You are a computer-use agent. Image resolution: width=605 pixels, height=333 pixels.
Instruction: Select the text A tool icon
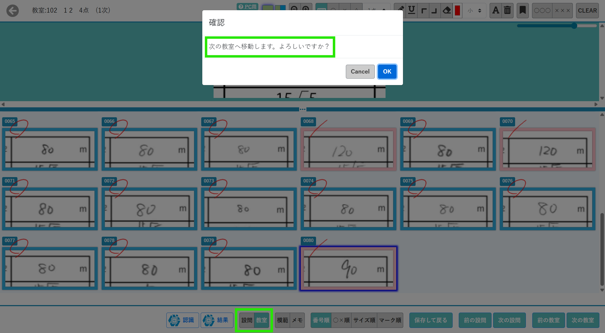(x=496, y=11)
